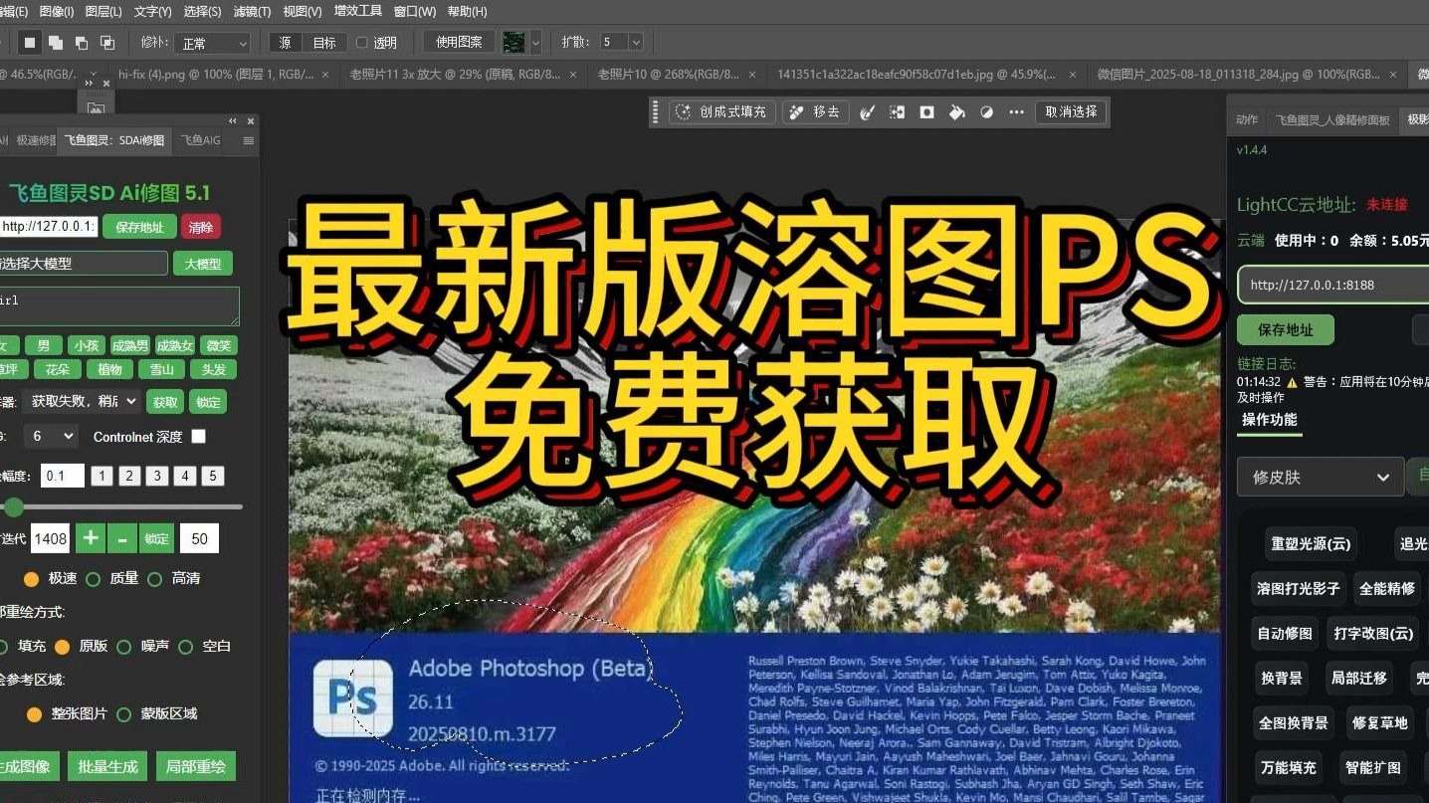Click the 溶图打光影子 function button
Screen dimensions: 1429x803
coord(1298,588)
